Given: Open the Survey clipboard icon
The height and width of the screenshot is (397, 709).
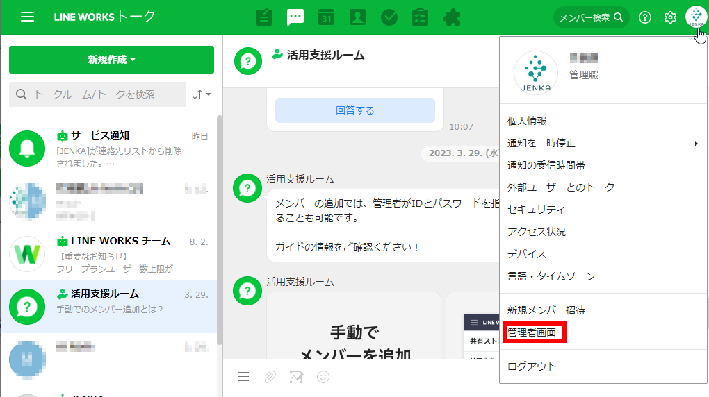Looking at the screenshot, I should (x=420, y=17).
